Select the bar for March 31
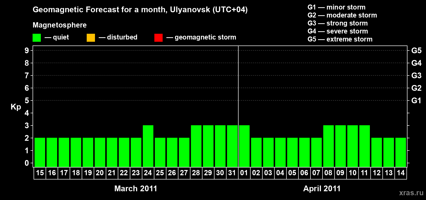This screenshot has height=200, width=426. pyautogui.click(x=232, y=146)
